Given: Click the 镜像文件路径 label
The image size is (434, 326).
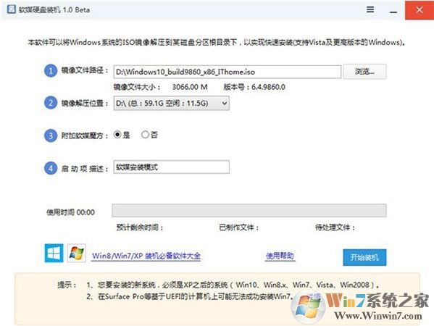Looking at the screenshot, I should tap(85, 70).
